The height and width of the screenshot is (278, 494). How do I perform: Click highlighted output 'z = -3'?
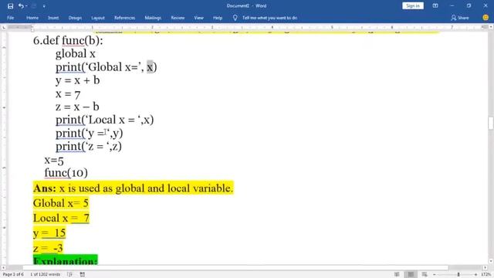(48, 248)
